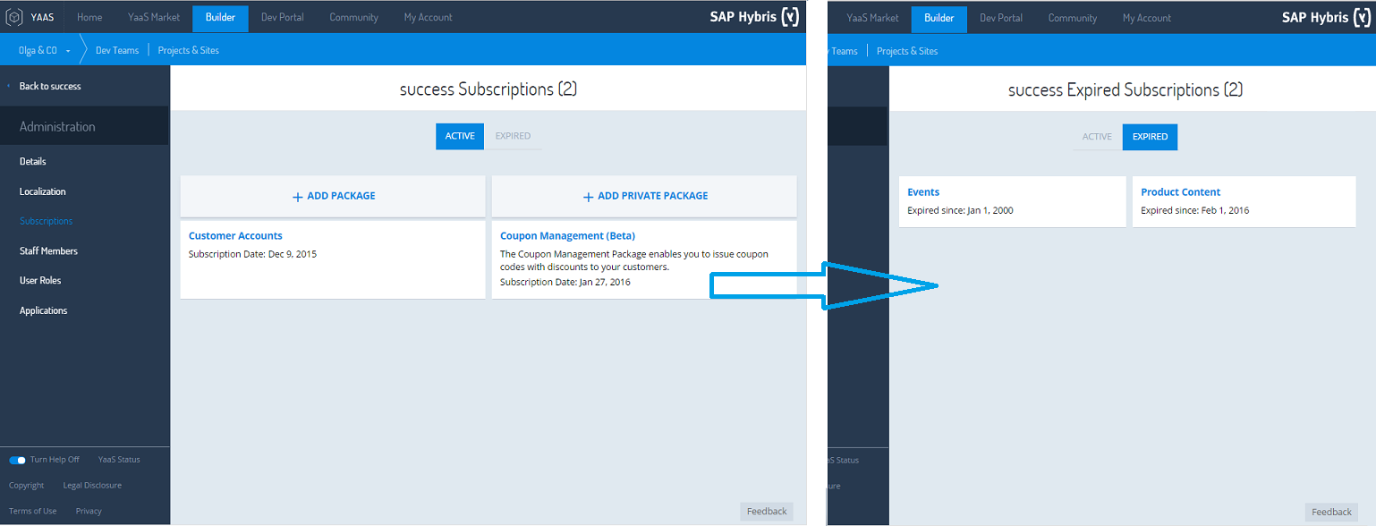
Task: Open YaaS Market in expired-subscriptions window
Action: [872, 18]
